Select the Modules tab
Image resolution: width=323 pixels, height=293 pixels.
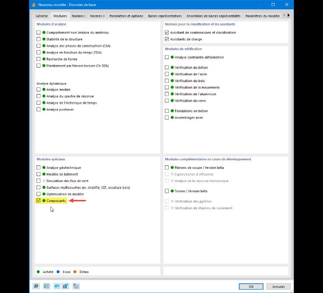(60, 16)
